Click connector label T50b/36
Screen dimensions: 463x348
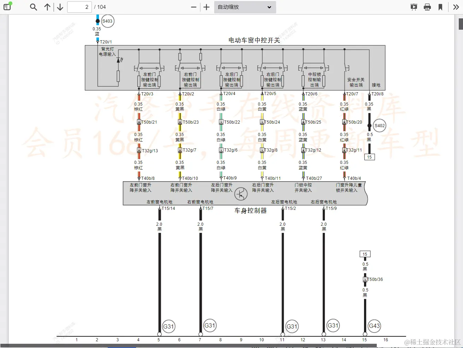coord(375,279)
